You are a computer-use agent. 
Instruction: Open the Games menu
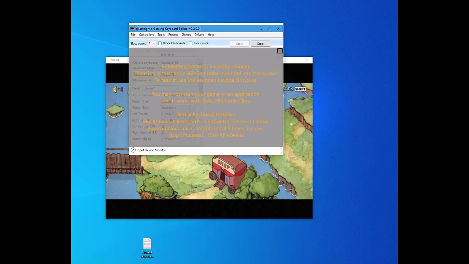[186, 35]
